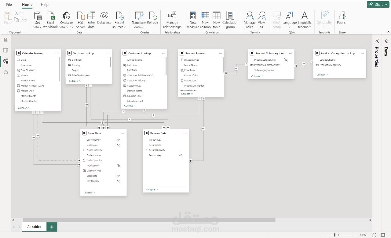Add a New column
The width and height of the screenshot is (391, 238).
point(205,20)
